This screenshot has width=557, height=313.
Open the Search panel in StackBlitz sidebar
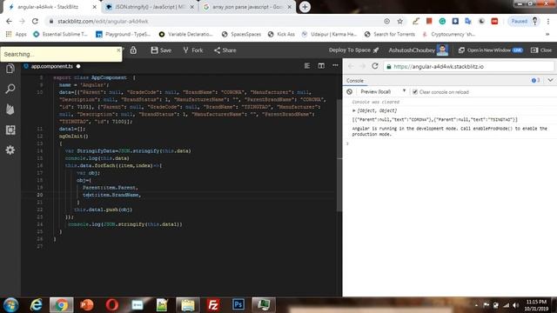click(10, 89)
